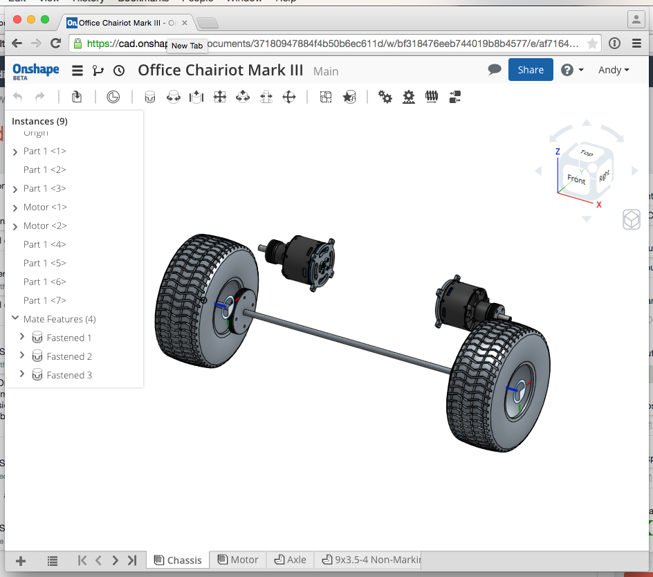
Task: Select the Screw relation tool
Action: 432,97
